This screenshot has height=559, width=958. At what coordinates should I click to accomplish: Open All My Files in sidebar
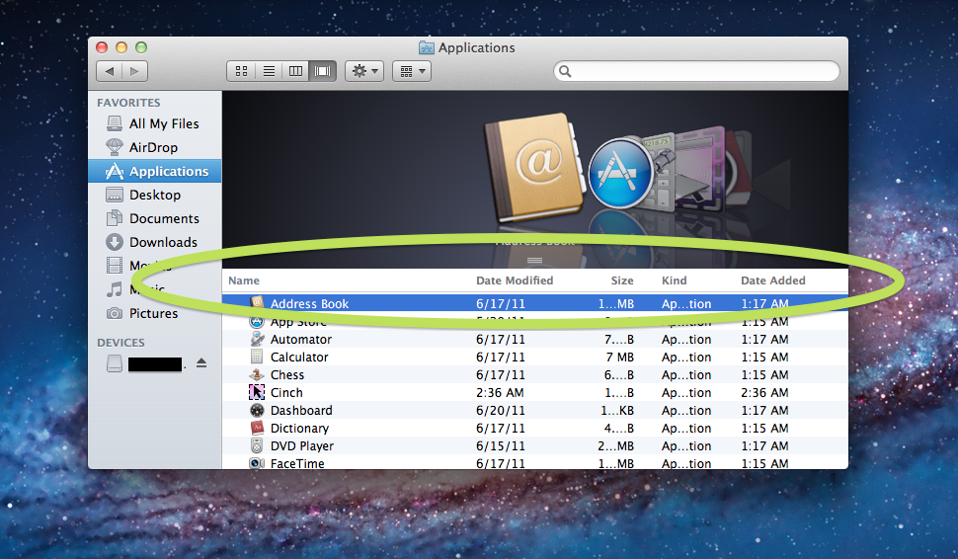tap(155, 123)
